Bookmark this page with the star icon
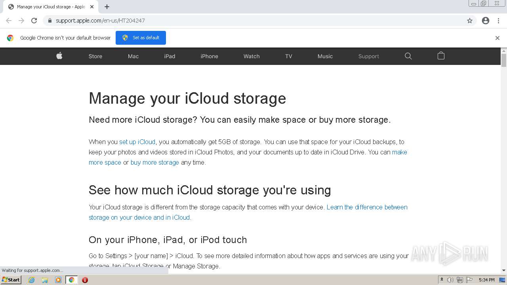The width and height of the screenshot is (507, 285). (x=470, y=21)
